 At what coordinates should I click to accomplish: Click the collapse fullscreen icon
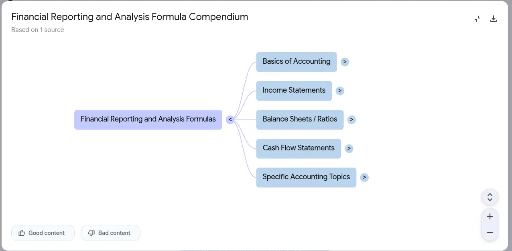pos(477,19)
